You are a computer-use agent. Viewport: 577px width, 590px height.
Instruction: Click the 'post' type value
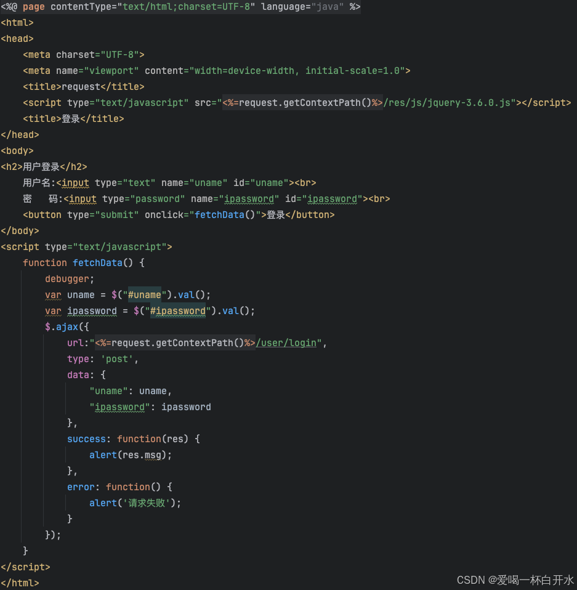(x=117, y=359)
